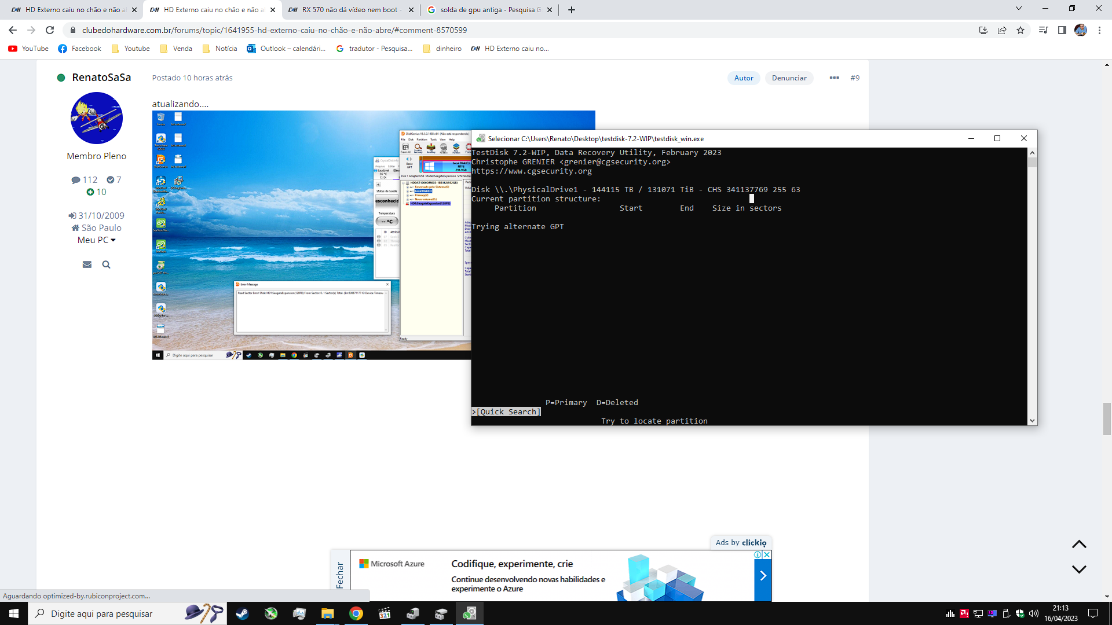Reload the current page

50,30
